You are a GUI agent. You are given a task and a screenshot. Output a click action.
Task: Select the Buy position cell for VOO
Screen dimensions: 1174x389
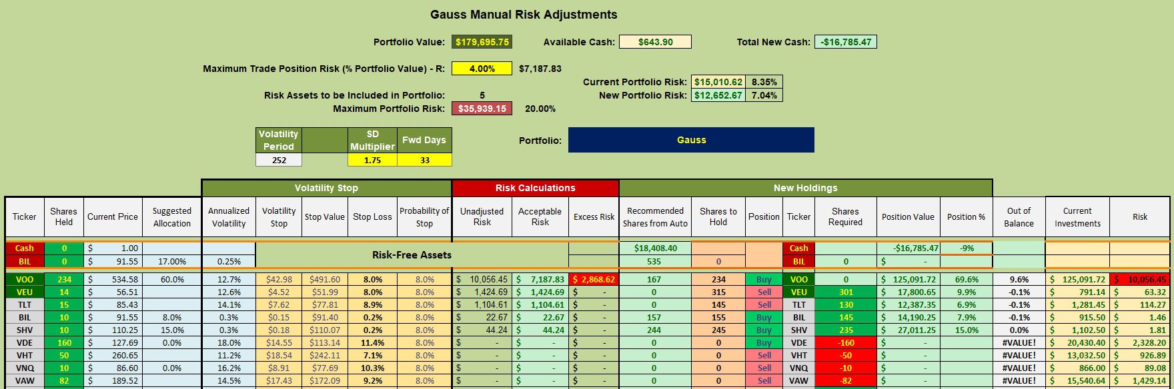point(764,279)
